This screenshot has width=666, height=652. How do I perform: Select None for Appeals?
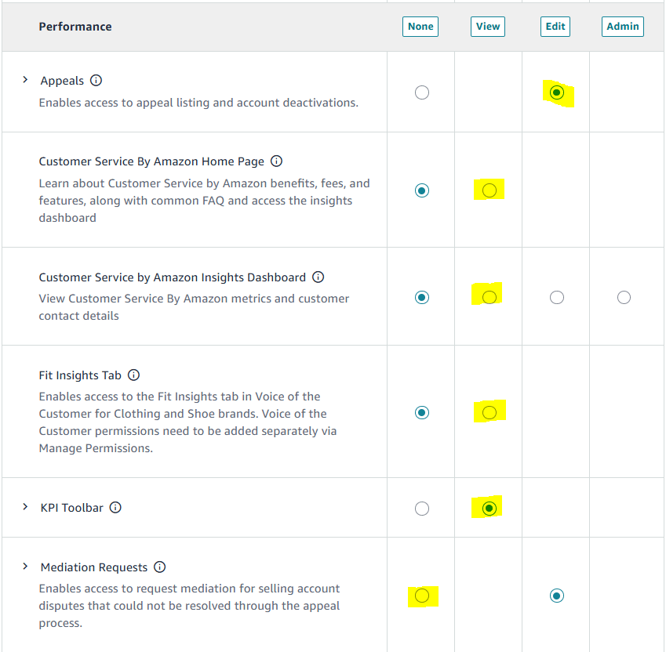click(422, 92)
